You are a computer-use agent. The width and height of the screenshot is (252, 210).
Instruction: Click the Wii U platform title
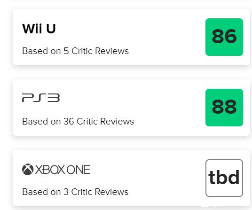pyautogui.click(x=39, y=29)
